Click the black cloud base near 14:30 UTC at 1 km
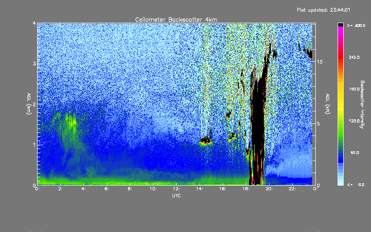 pos(205,141)
